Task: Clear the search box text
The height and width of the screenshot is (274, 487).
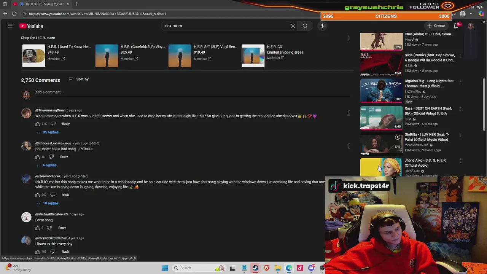Action: [x=293, y=26]
